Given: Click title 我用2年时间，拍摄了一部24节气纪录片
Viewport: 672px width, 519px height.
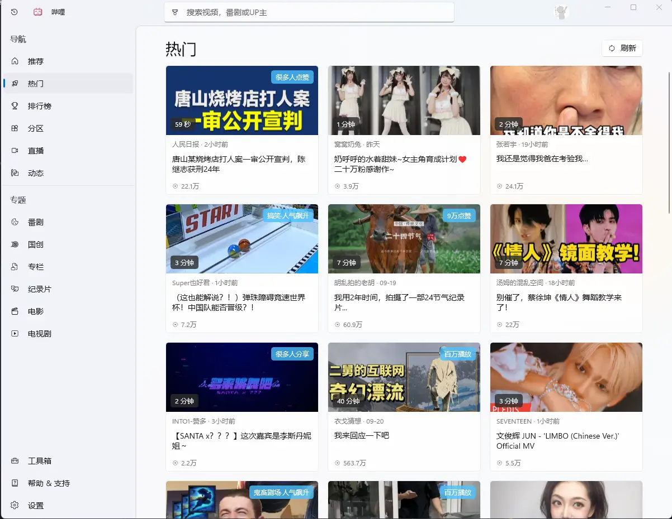Looking at the screenshot, I should 400,302.
